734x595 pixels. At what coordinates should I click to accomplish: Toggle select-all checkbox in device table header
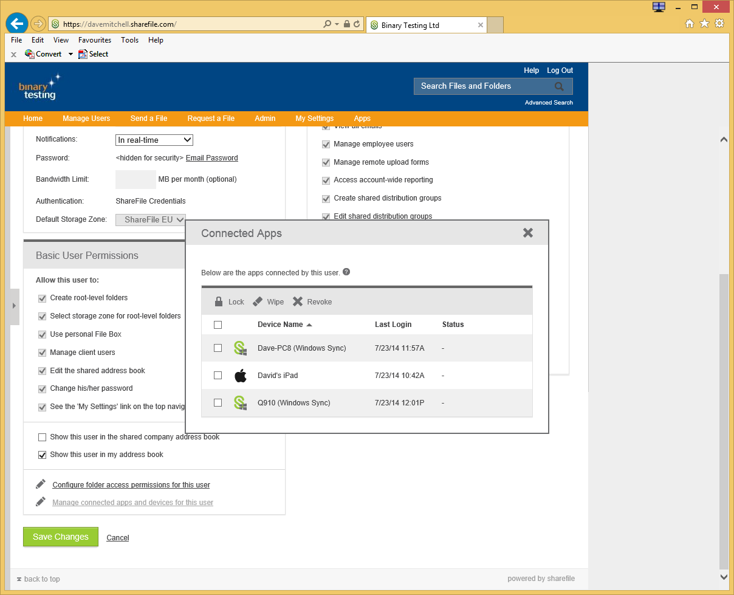click(218, 325)
